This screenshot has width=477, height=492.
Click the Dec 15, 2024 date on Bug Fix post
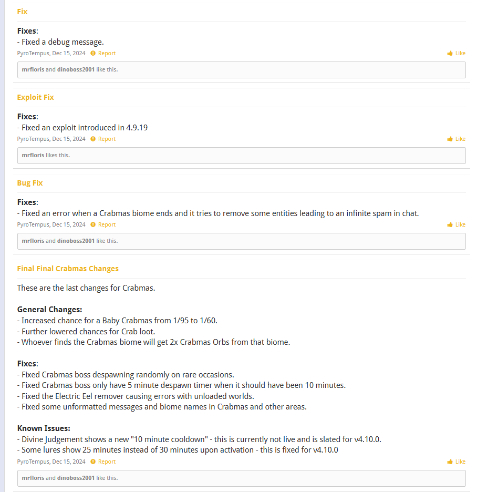69,224
